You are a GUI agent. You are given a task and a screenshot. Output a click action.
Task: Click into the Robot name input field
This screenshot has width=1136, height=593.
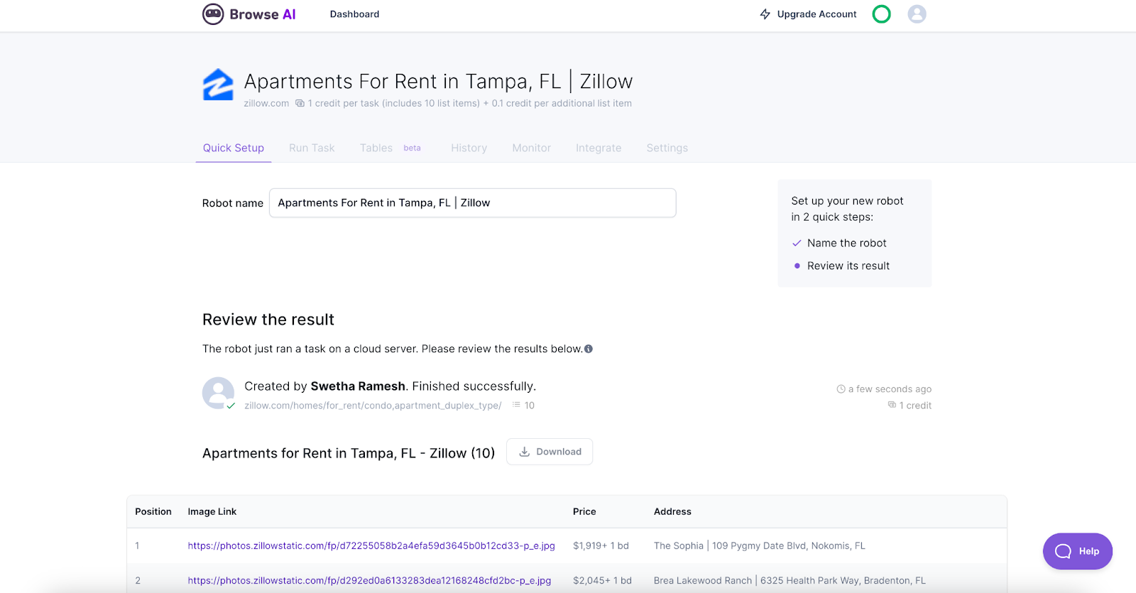(x=472, y=203)
